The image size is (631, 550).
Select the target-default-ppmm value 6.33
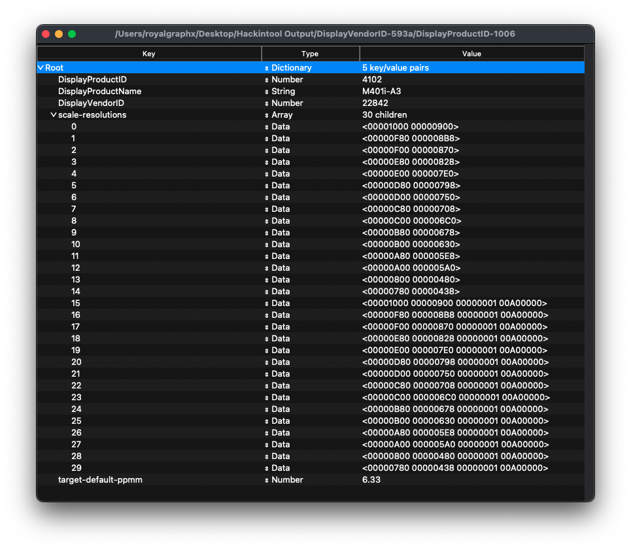(371, 479)
